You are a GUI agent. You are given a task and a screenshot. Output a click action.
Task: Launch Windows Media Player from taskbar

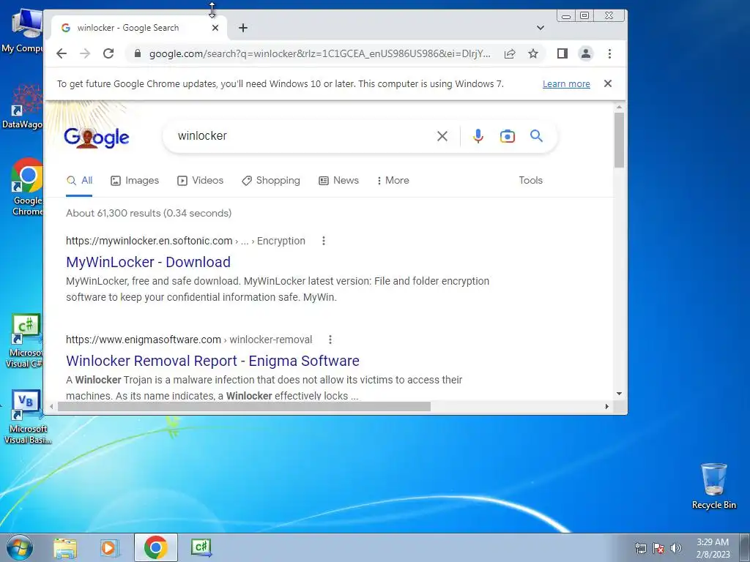[x=110, y=547]
